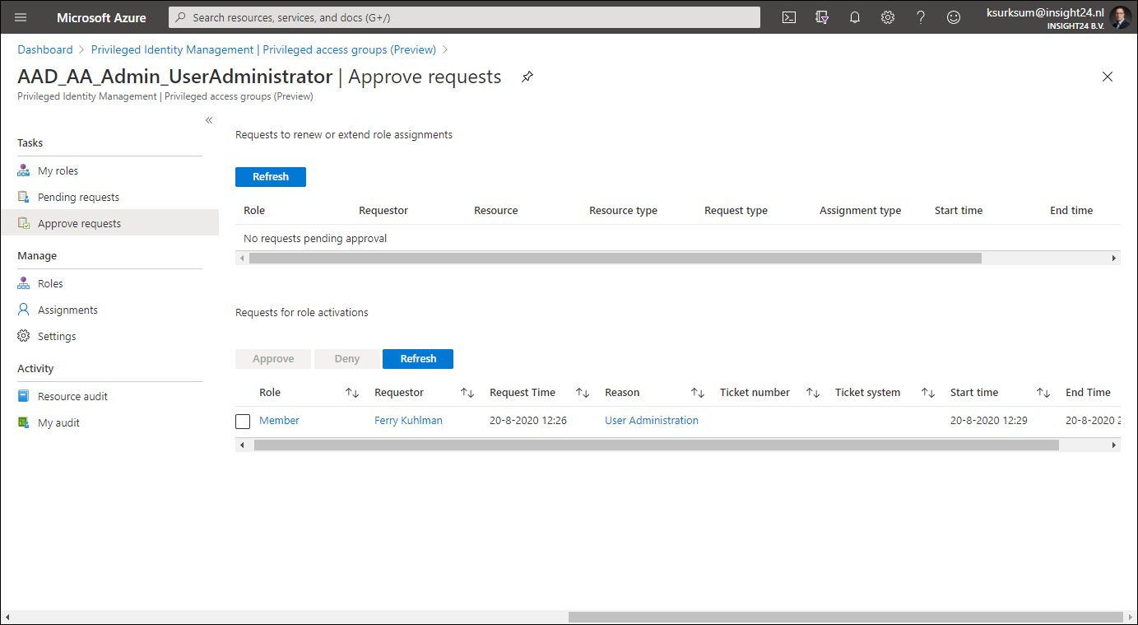1138x625 pixels.
Task: Click the Settings gear in sidebar
Action: click(x=24, y=336)
